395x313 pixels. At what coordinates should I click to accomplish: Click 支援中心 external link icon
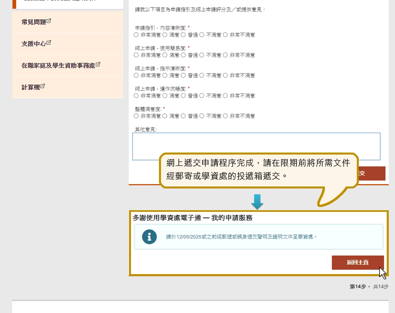tap(49, 43)
